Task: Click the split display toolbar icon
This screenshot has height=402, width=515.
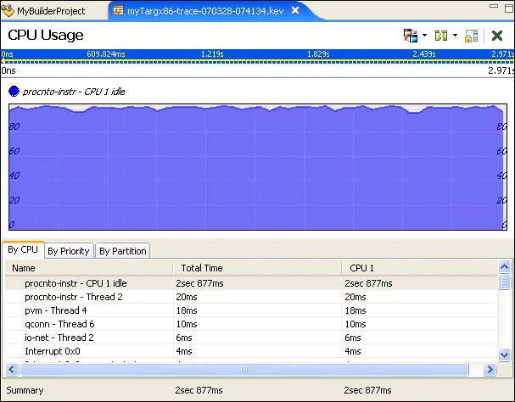Action: coord(440,36)
